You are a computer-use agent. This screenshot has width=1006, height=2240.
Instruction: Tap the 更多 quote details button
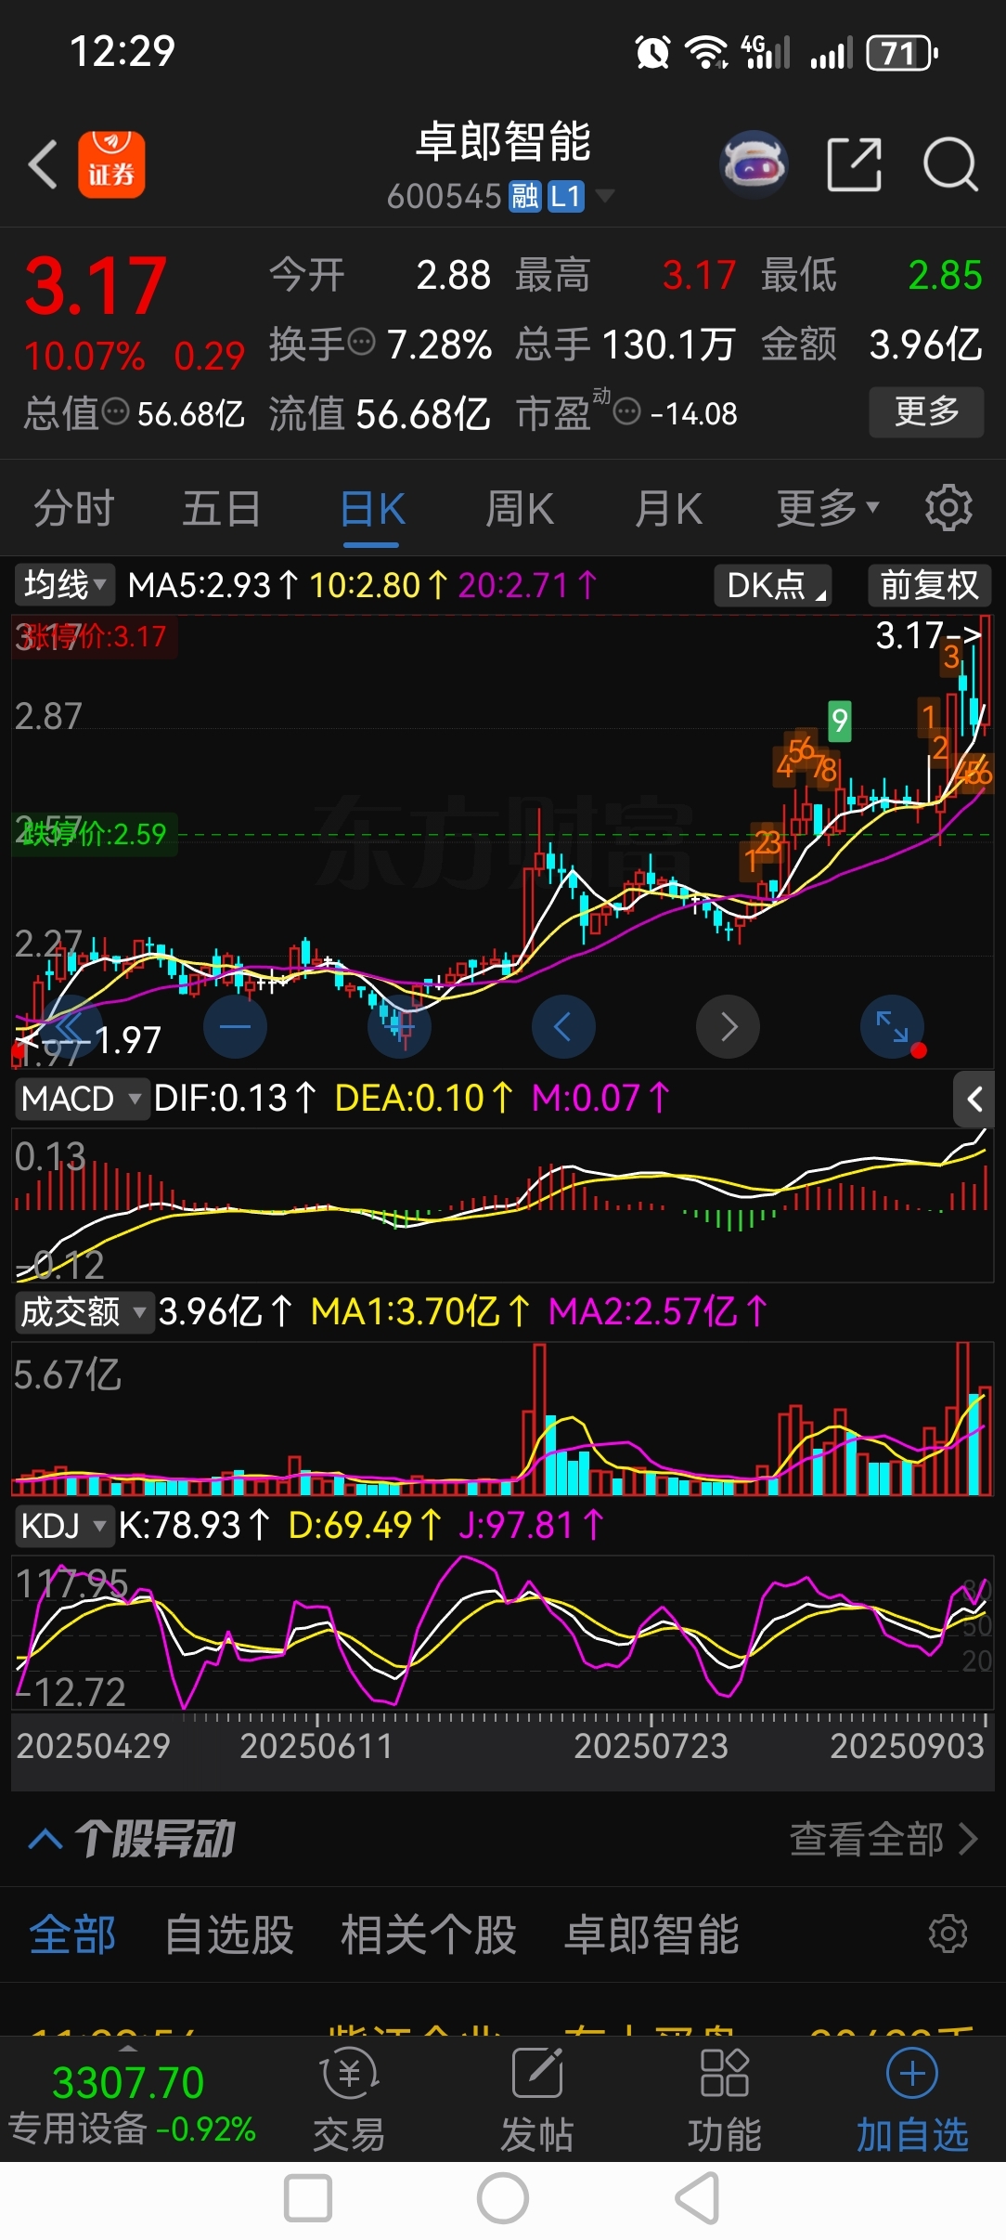(926, 411)
